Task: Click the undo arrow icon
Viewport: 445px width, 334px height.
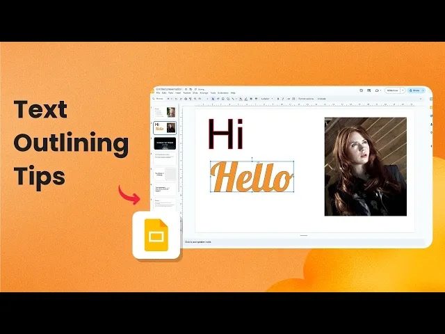Action: (x=176, y=99)
